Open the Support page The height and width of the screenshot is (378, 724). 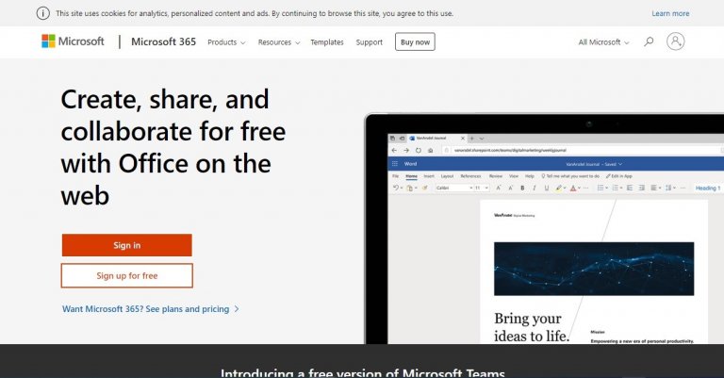pyautogui.click(x=369, y=42)
